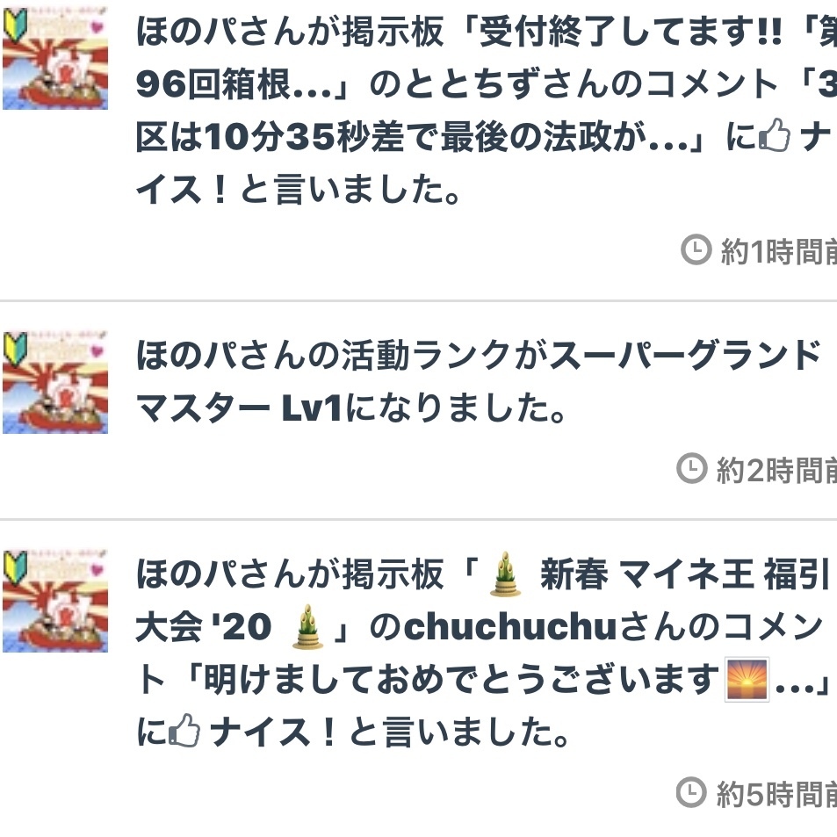Viewport: 837px width, 837px height.
Task: Open the avatar on the 新春 マイネ王 post
Action: click(x=55, y=601)
